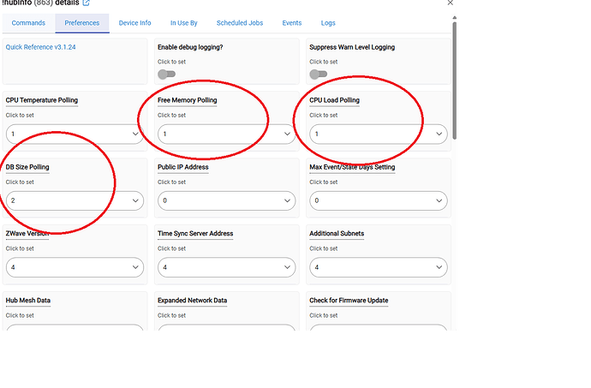Open Free Memory Polling dropdown
The height and width of the screenshot is (388, 591).
pyautogui.click(x=226, y=134)
